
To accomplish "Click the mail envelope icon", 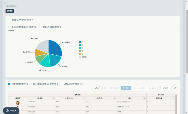I will pos(103,88).
